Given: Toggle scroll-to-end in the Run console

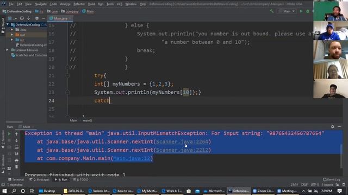Looking at the screenshot, I should click(x=16, y=154).
